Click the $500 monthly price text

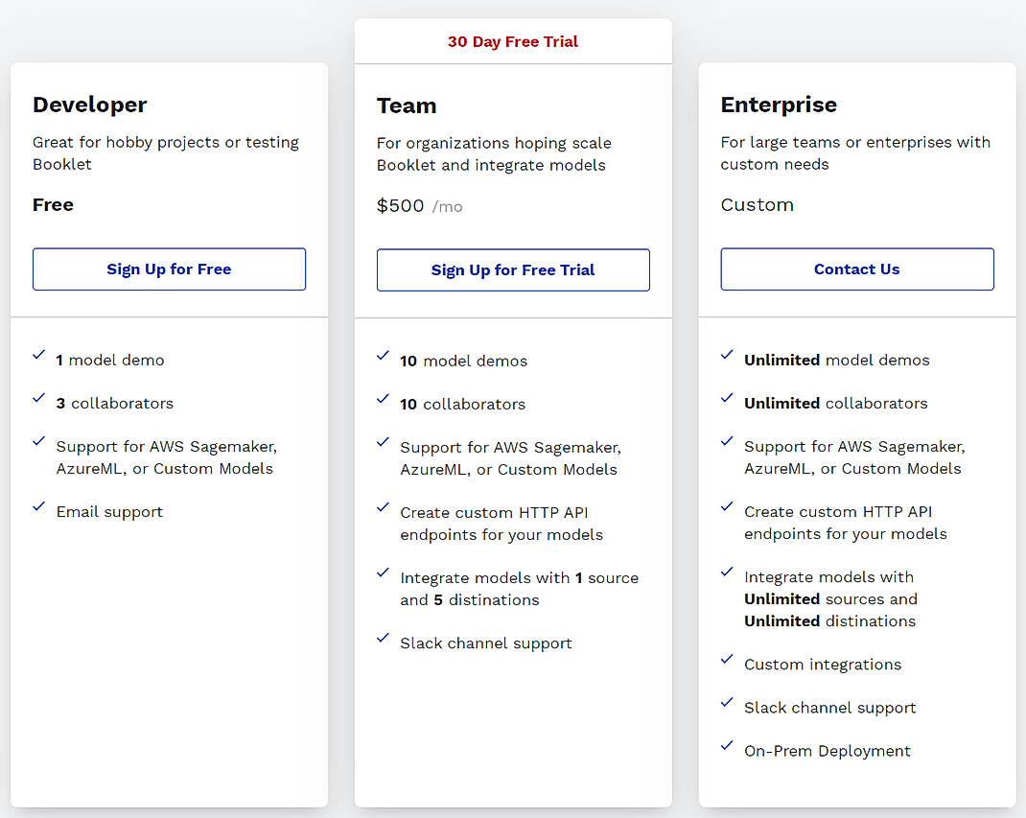tap(400, 204)
